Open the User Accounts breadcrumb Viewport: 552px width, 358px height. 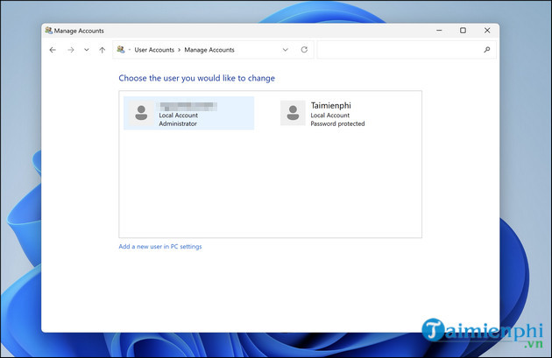click(x=154, y=50)
